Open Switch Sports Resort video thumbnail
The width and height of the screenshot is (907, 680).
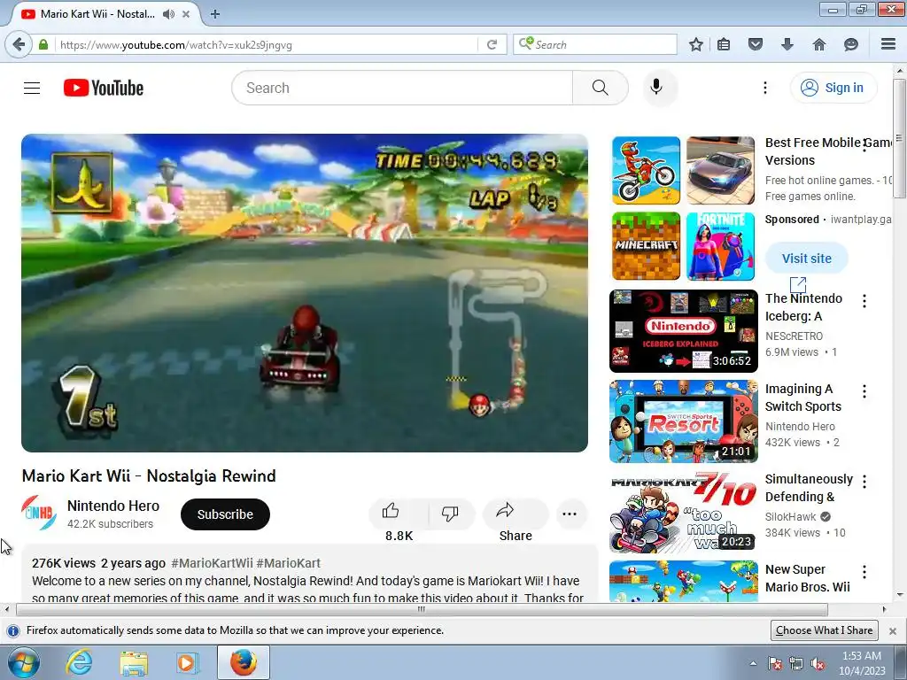684,421
